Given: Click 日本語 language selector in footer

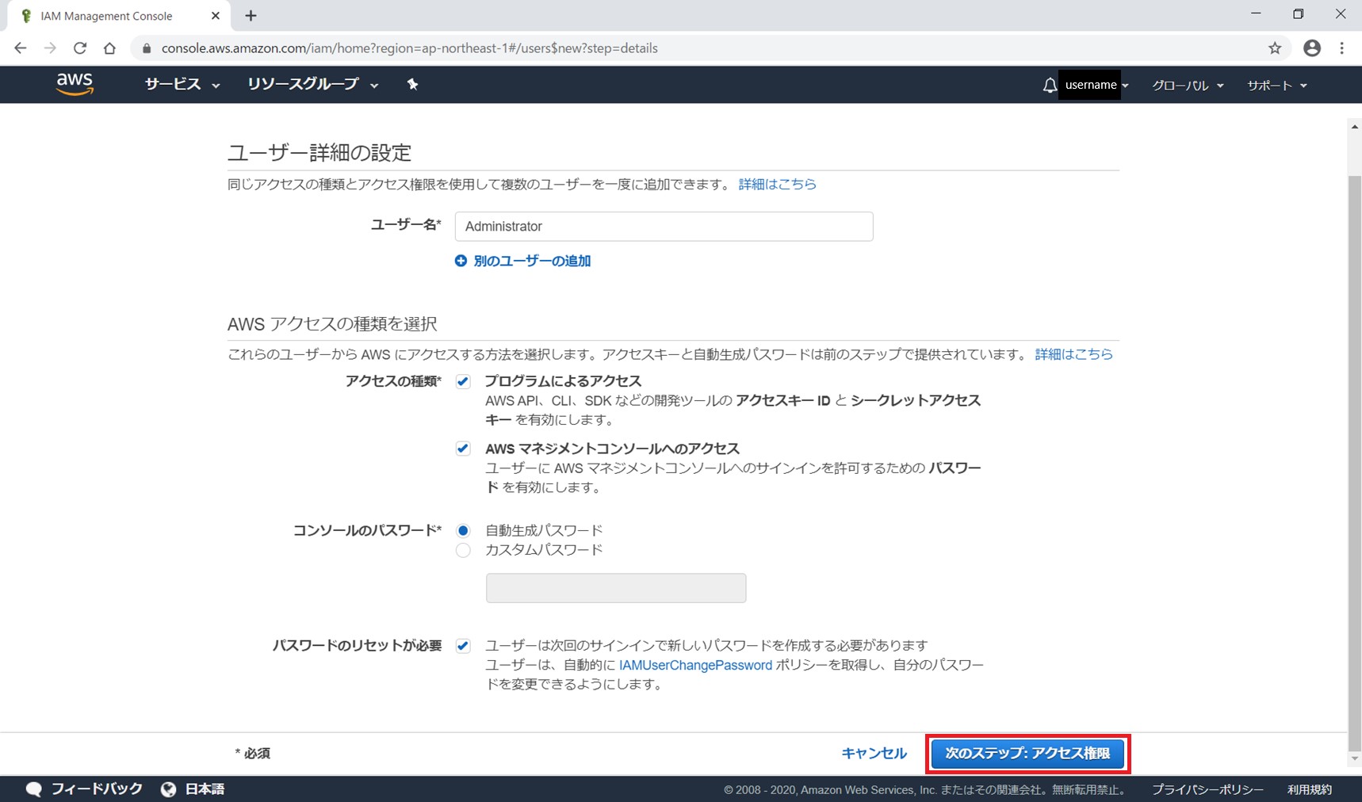Looking at the screenshot, I should (205, 789).
